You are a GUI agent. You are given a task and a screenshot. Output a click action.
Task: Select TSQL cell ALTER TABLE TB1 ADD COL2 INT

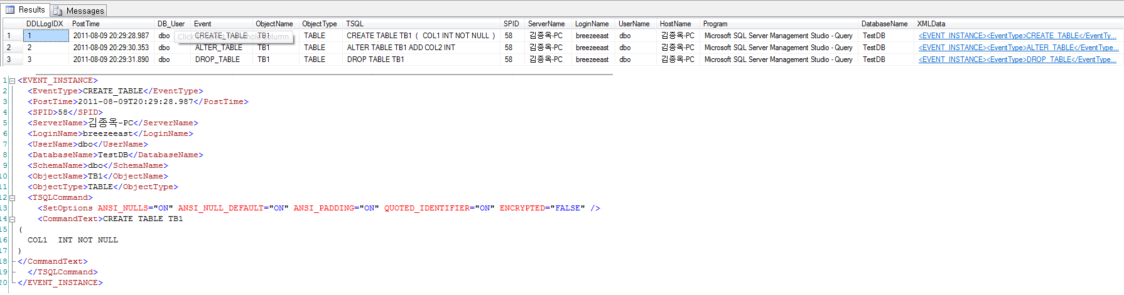point(422,48)
